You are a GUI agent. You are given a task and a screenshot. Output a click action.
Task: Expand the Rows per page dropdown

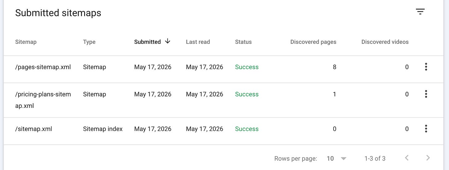[344, 159]
